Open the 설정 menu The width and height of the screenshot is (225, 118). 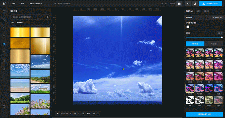coord(22,4)
